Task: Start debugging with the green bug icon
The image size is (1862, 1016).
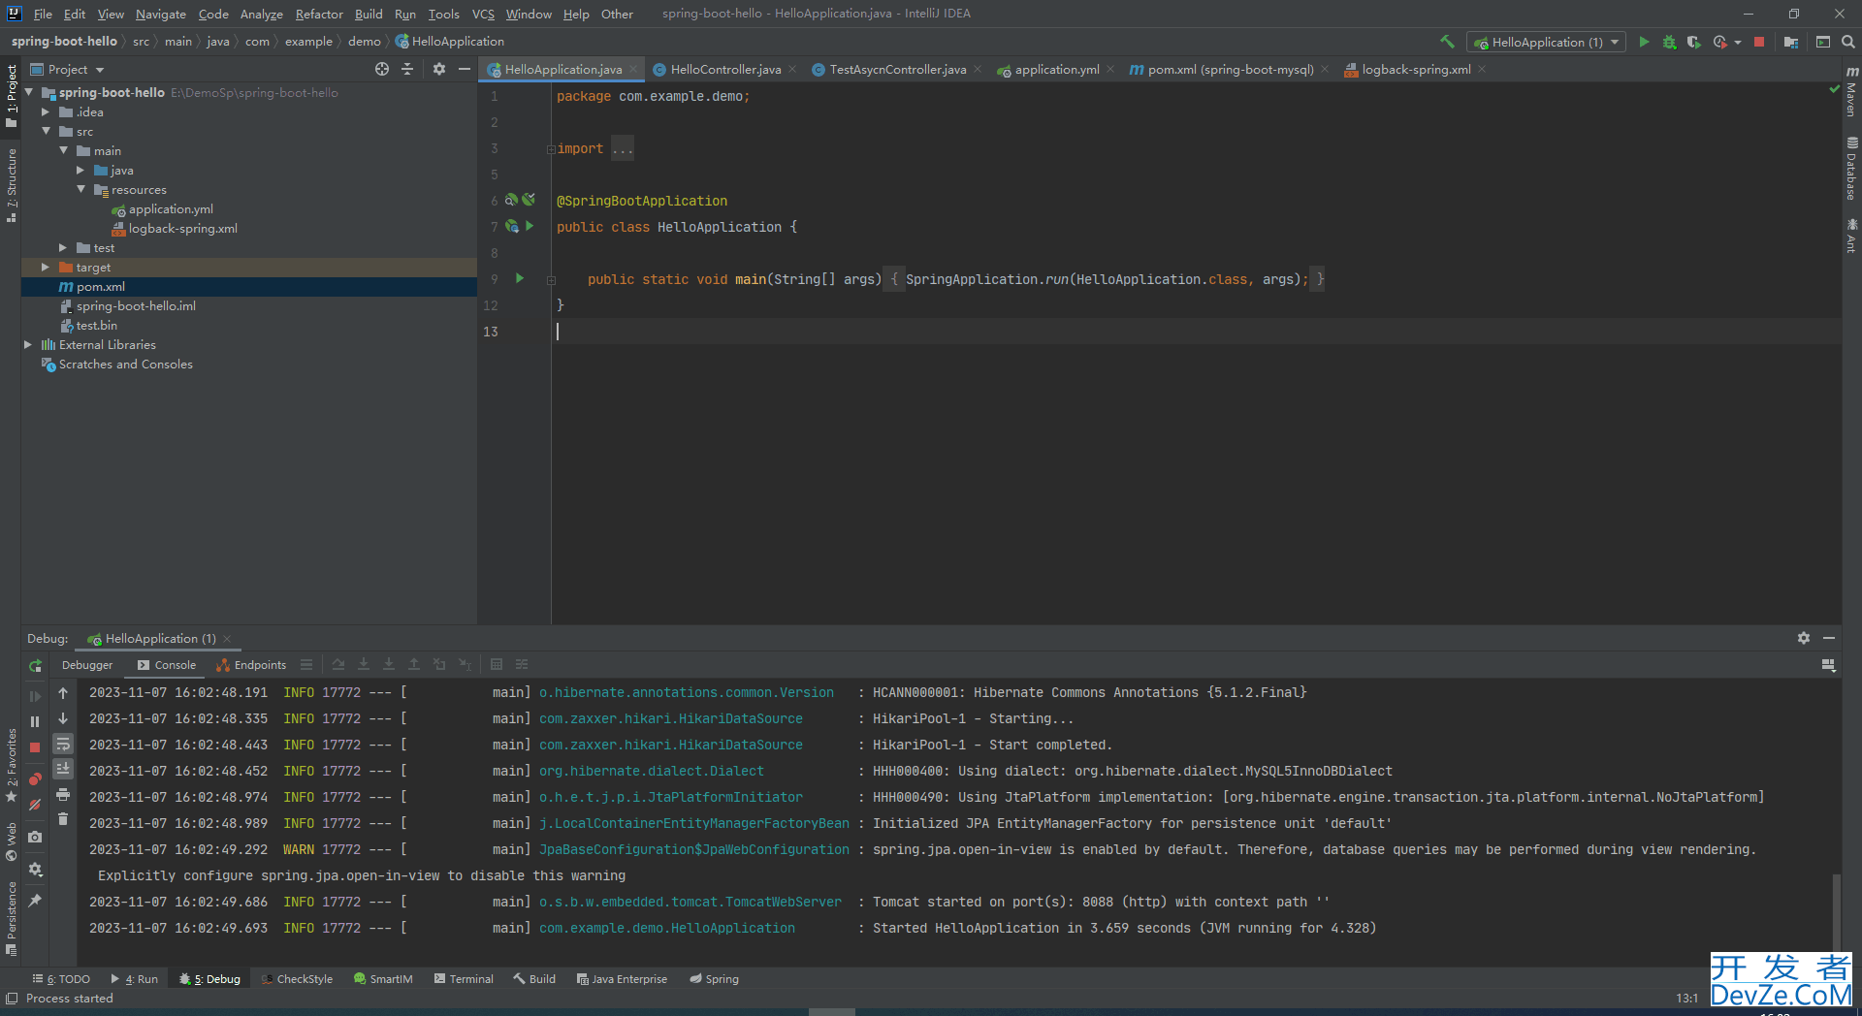Action: coord(1669,42)
